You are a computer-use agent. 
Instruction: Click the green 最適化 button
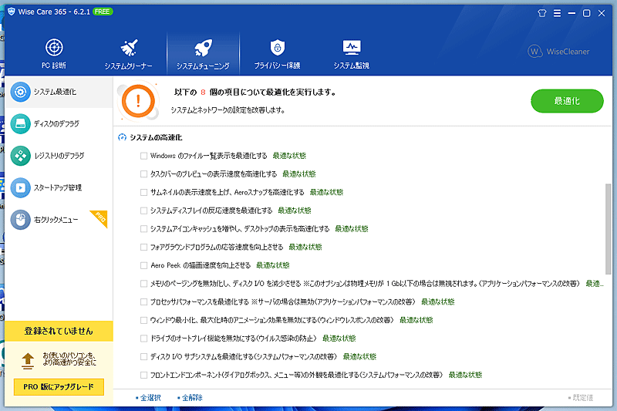click(x=567, y=101)
